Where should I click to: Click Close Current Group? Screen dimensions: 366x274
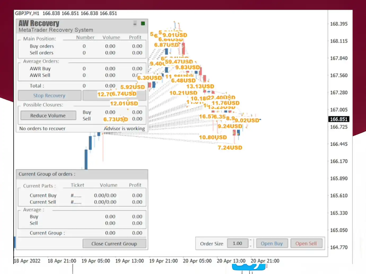pyautogui.click(x=114, y=244)
